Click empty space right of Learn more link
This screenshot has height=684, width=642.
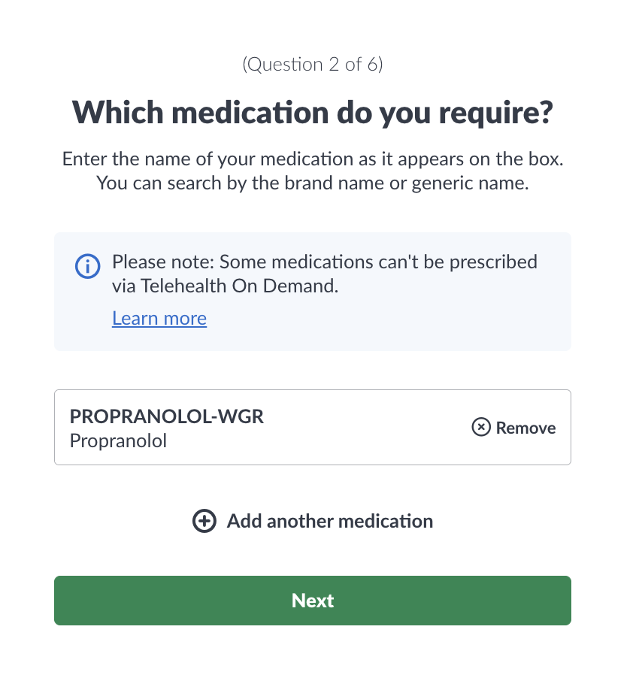(376, 319)
